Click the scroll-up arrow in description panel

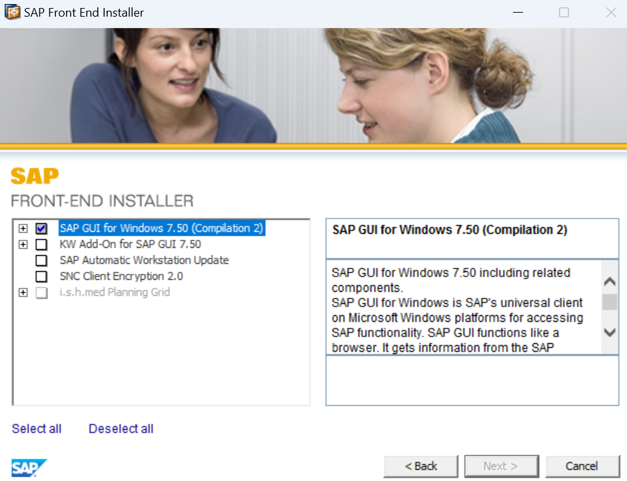click(610, 280)
